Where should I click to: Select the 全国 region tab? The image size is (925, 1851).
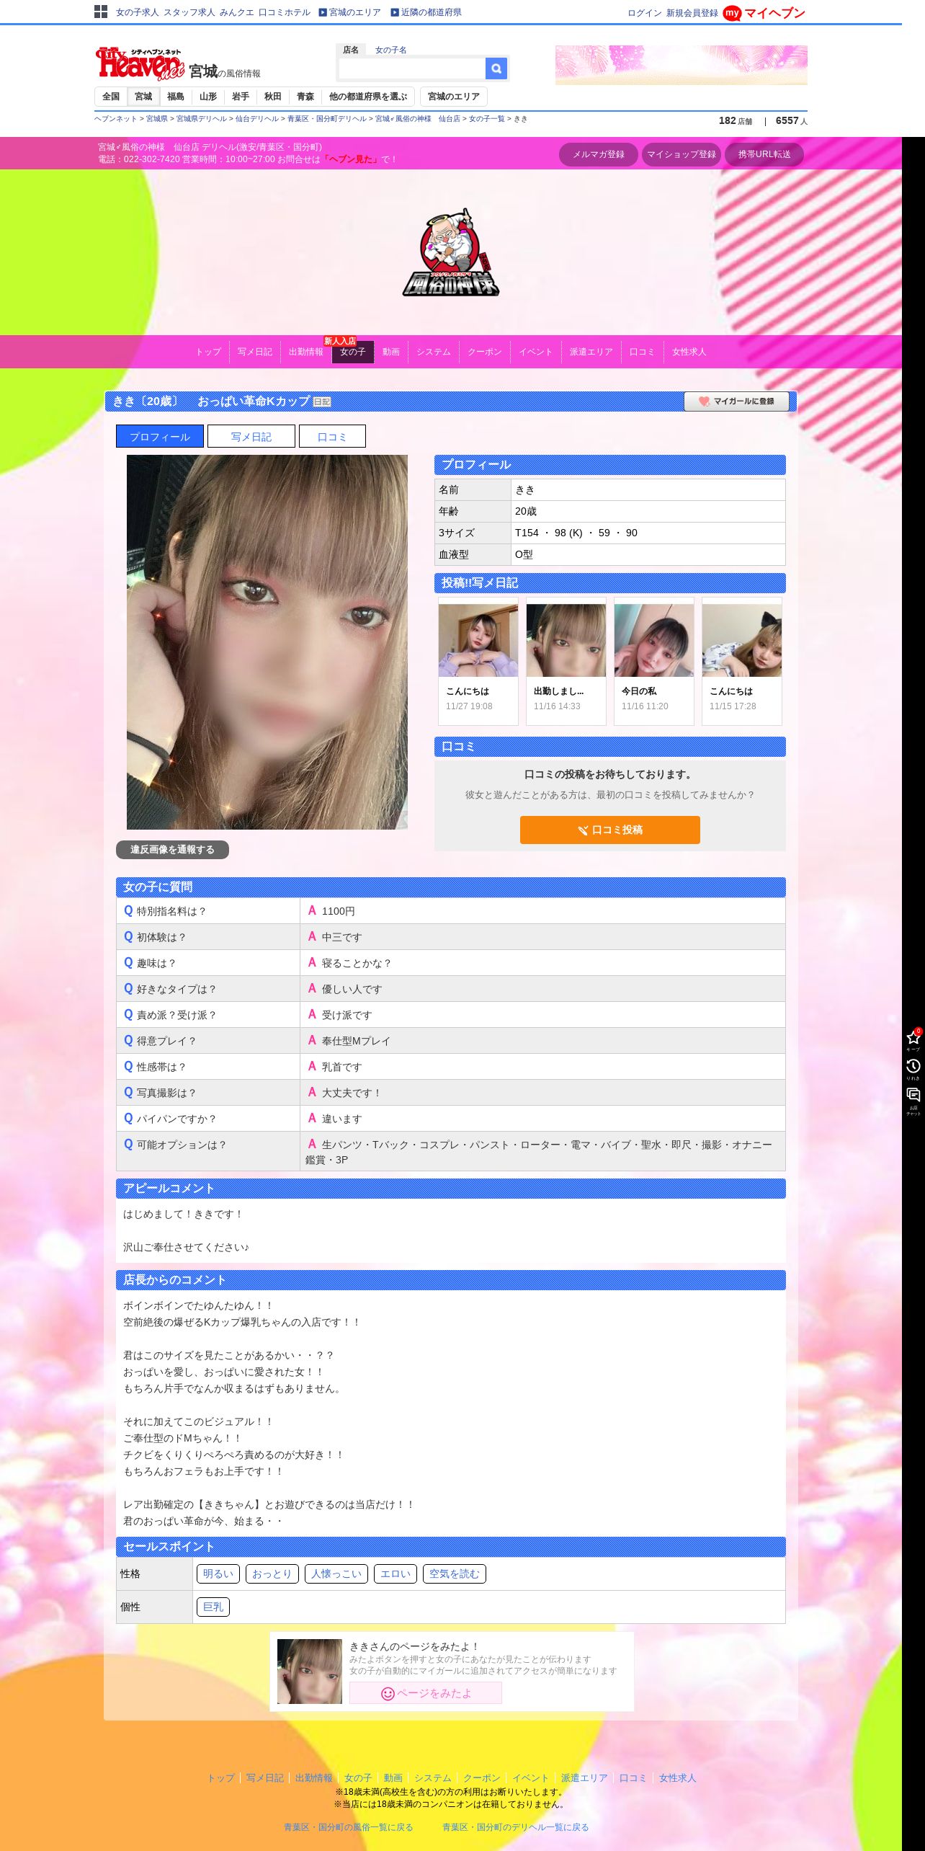tap(111, 97)
